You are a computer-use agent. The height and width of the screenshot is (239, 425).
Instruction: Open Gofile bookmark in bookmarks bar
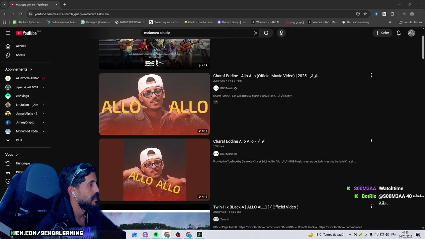(198, 22)
